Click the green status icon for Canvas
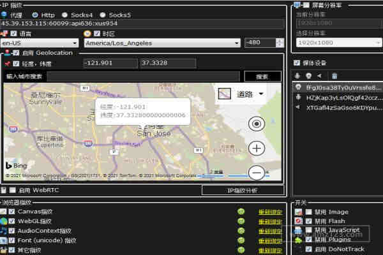Image resolution: width=383 pixels, height=255 pixels. (x=241, y=212)
